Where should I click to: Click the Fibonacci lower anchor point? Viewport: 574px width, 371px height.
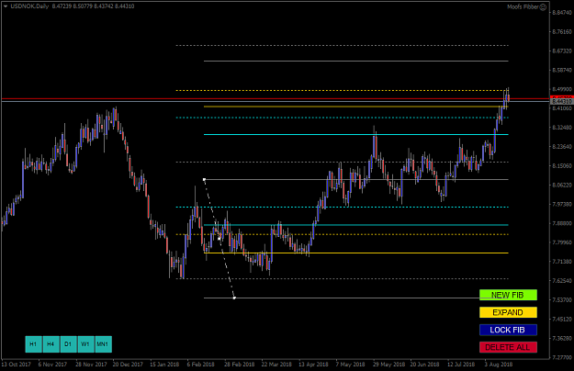234,298
